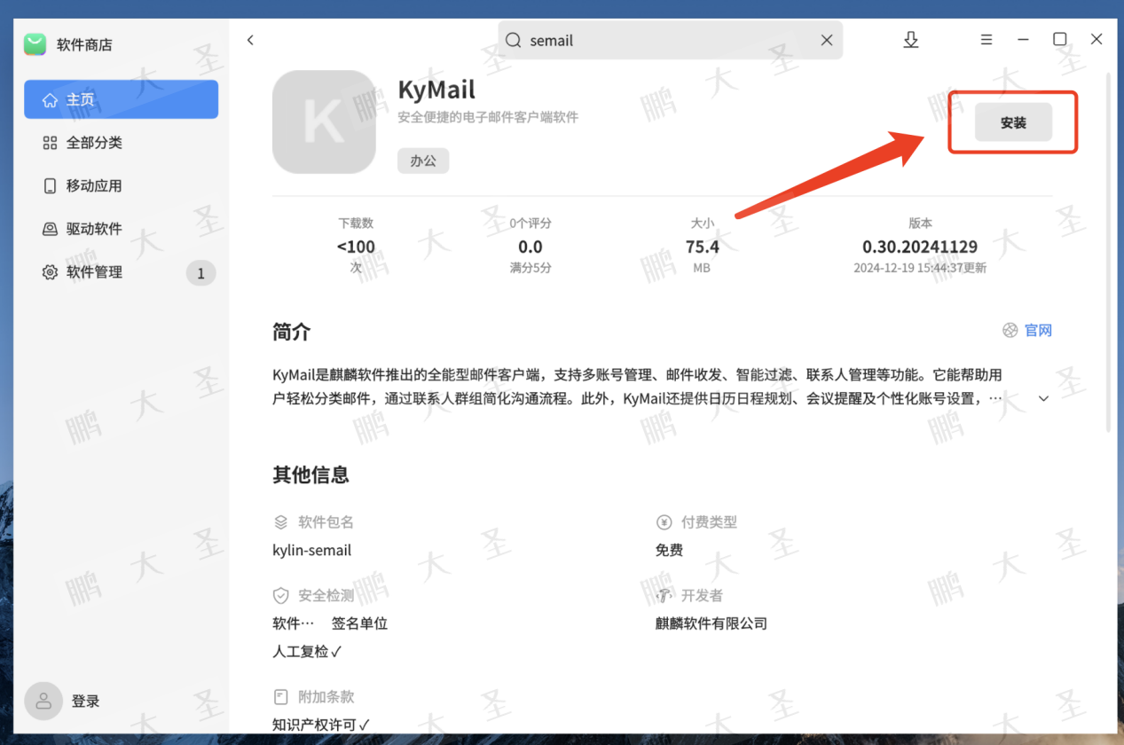Click the 75.4 size value
Image resolution: width=1124 pixels, height=745 pixels.
tap(703, 247)
